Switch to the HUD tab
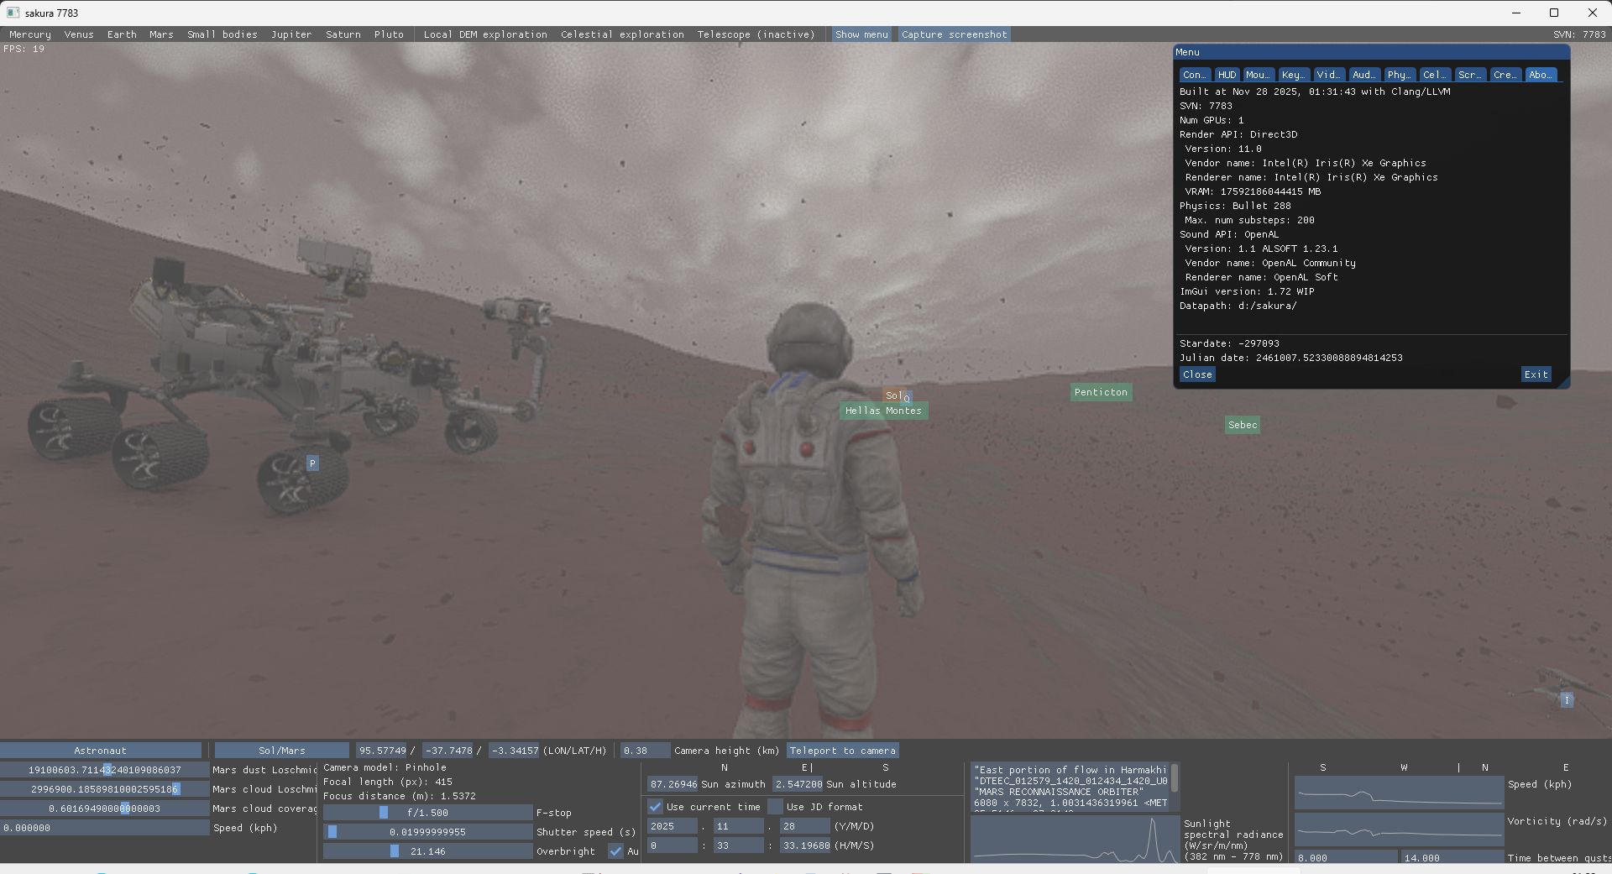 (1227, 75)
